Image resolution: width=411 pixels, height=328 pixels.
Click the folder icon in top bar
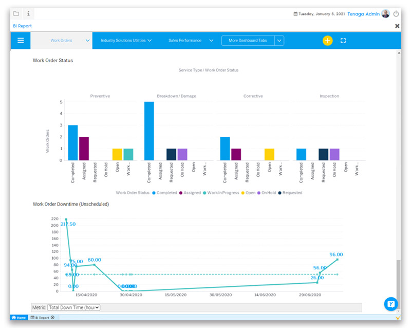coord(16,14)
